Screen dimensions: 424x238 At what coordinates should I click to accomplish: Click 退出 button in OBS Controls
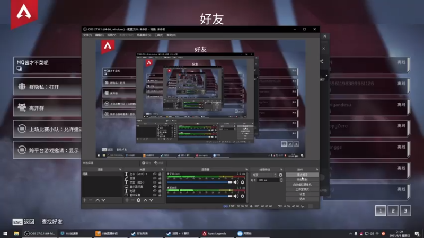[x=302, y=199]
